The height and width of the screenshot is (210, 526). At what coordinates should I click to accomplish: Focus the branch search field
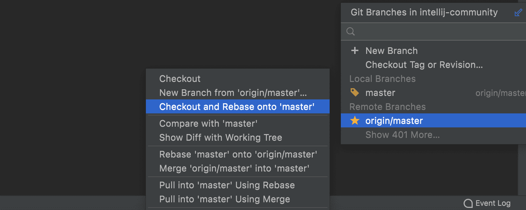pyautogui.click(x=433, y=32)
